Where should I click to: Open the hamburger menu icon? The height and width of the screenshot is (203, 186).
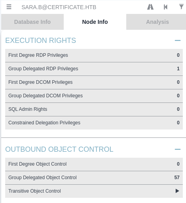coord(9,7)
